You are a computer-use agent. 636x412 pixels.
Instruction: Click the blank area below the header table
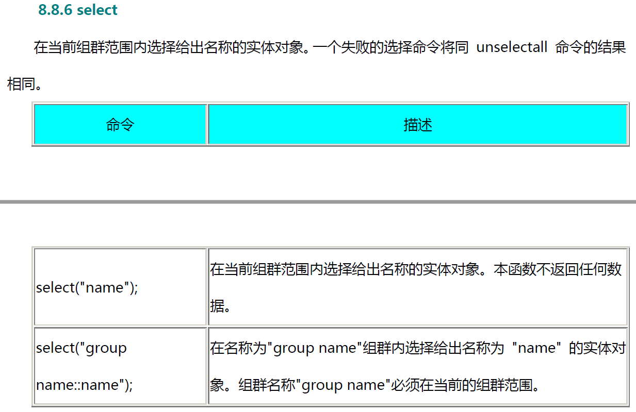(x=318, y=170)
